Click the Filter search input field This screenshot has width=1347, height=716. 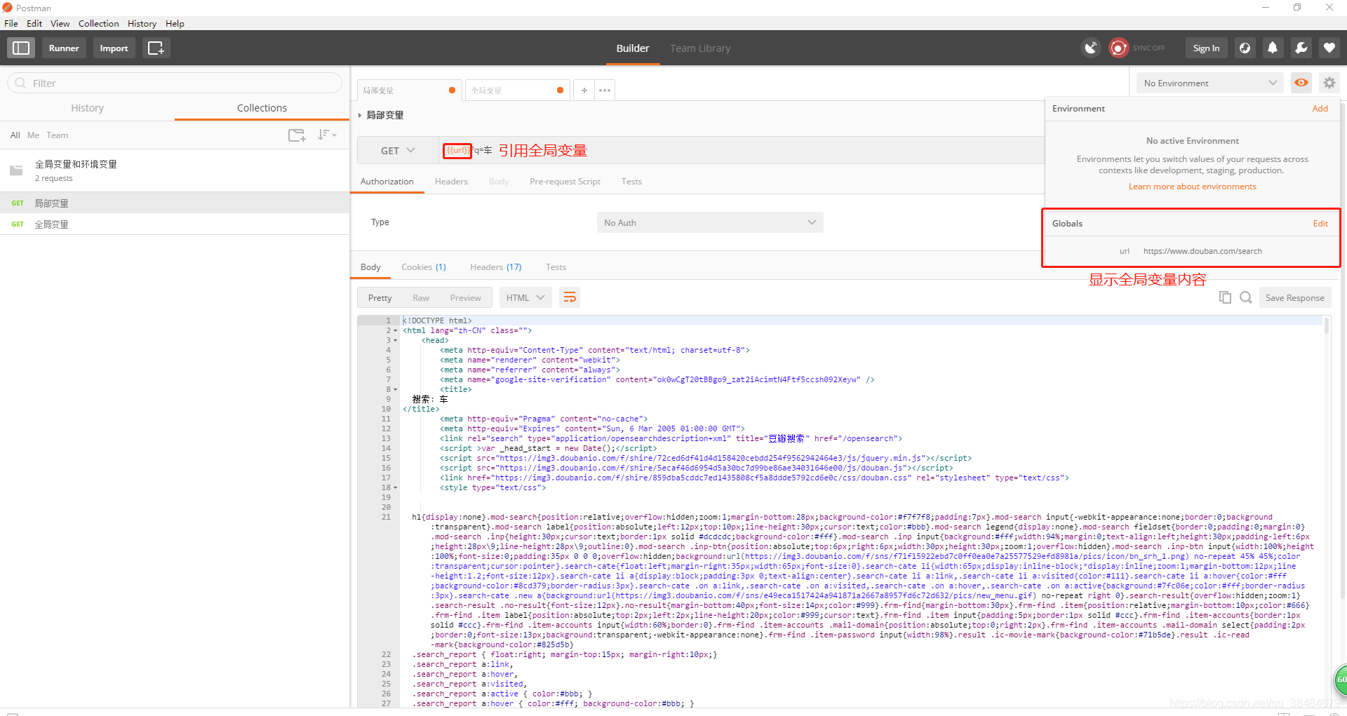pyautogui.click(x=175, y=83)
